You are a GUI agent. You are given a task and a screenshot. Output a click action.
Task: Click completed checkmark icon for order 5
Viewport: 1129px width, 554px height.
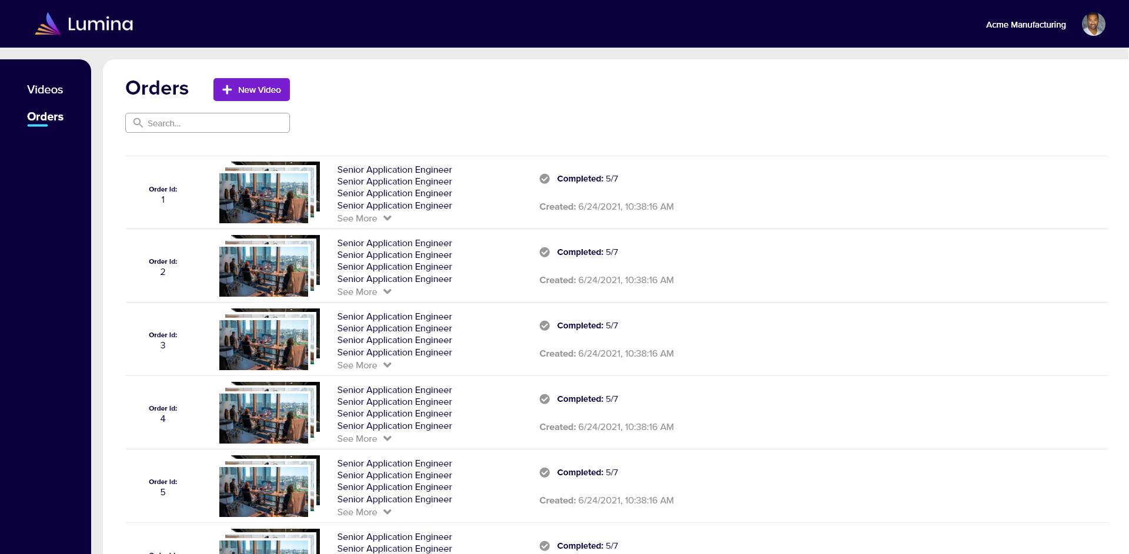pos(545,472)
